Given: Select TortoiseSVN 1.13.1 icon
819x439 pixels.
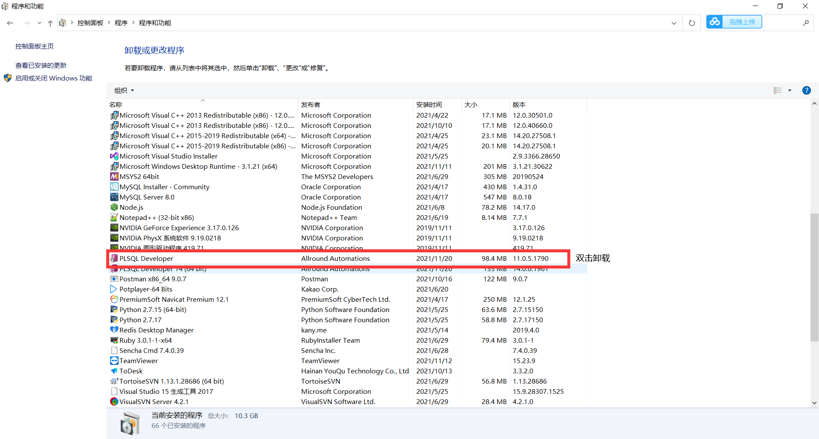Looking at the screenshot, I should click(x=114, y=381).
